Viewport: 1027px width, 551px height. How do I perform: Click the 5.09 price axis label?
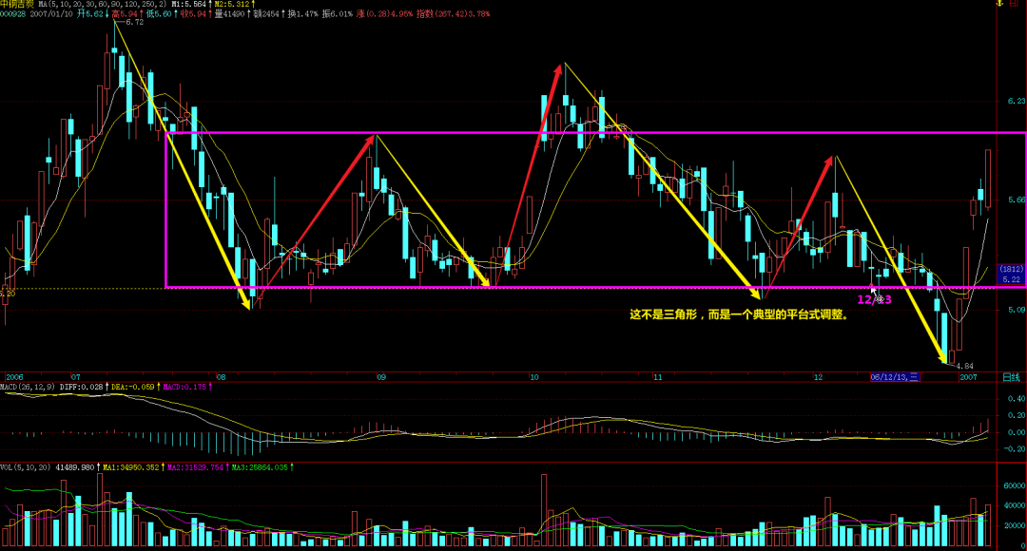[x=1017, y=310]
